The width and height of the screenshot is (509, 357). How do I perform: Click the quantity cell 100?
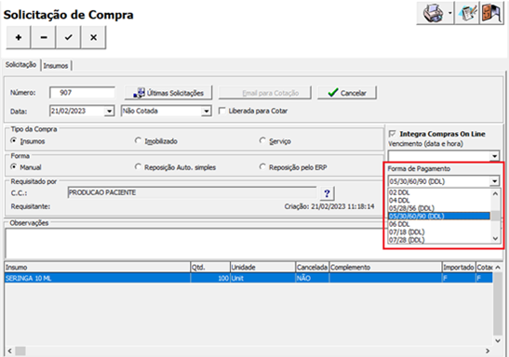click(210, 278)
